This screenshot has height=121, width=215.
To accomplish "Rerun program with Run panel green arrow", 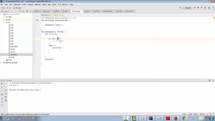I will pos(2,84).
